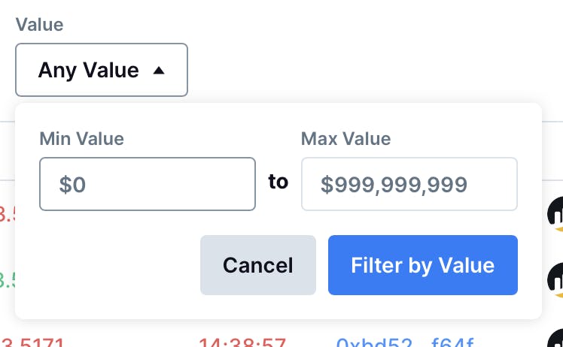563x347 pixels.
Task: Select the second row token icon
Action: [555, 280]
